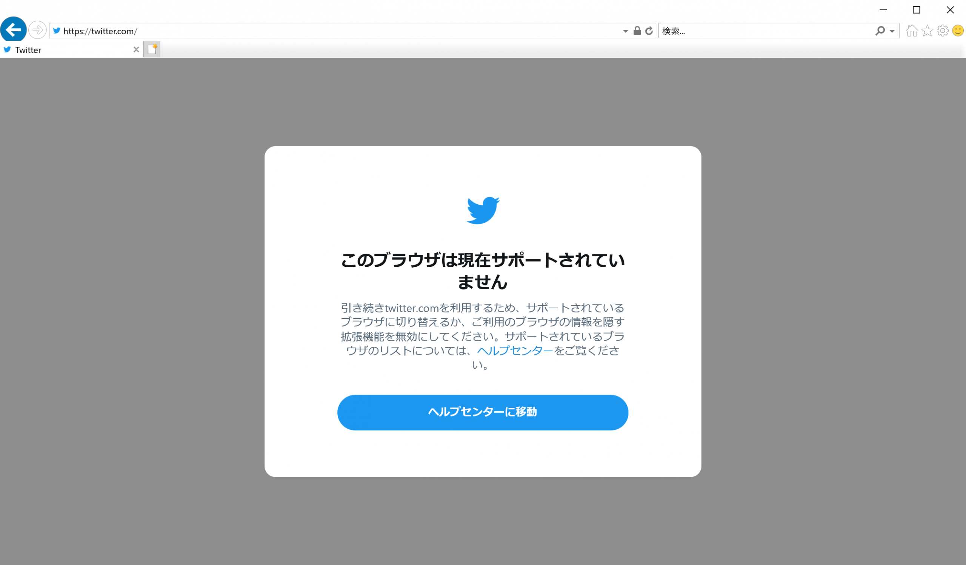
Task: Refresh the page with reload icon
Action: [x=649, y=31]
